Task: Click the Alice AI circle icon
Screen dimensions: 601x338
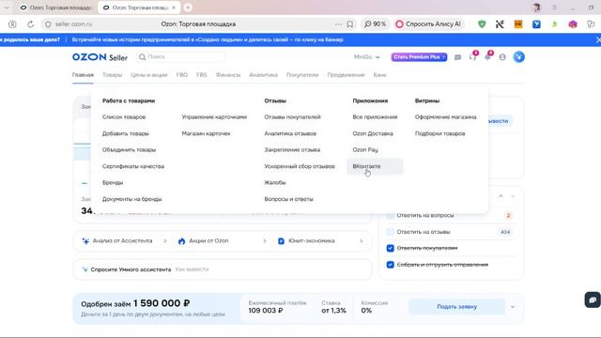Action: [399, 24]
